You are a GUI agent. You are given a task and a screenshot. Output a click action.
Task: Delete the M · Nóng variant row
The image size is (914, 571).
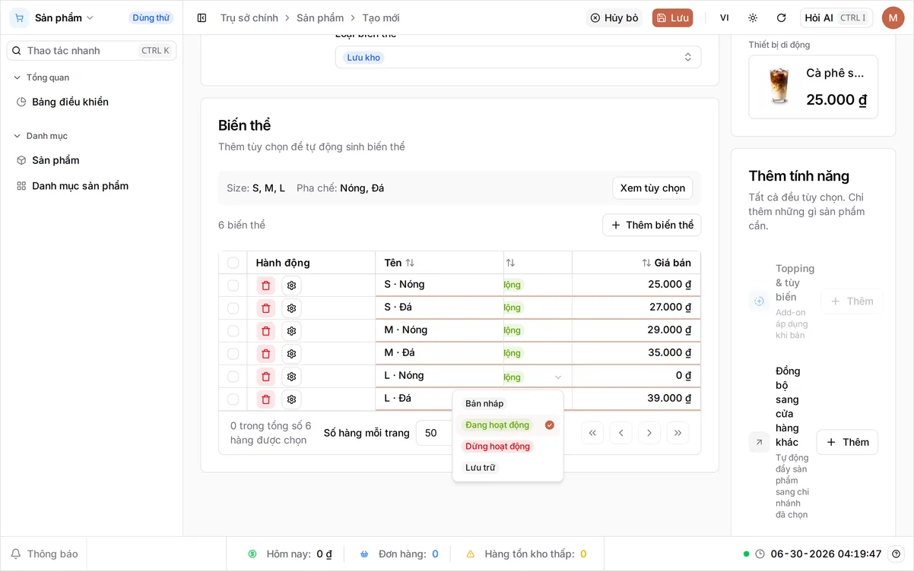265,331
